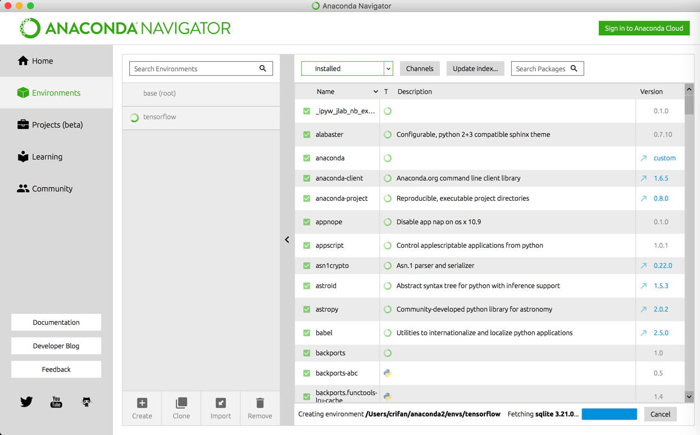Toggle the backports checkbox
This screenshot has width=700, height=435.
click(307, 353)
